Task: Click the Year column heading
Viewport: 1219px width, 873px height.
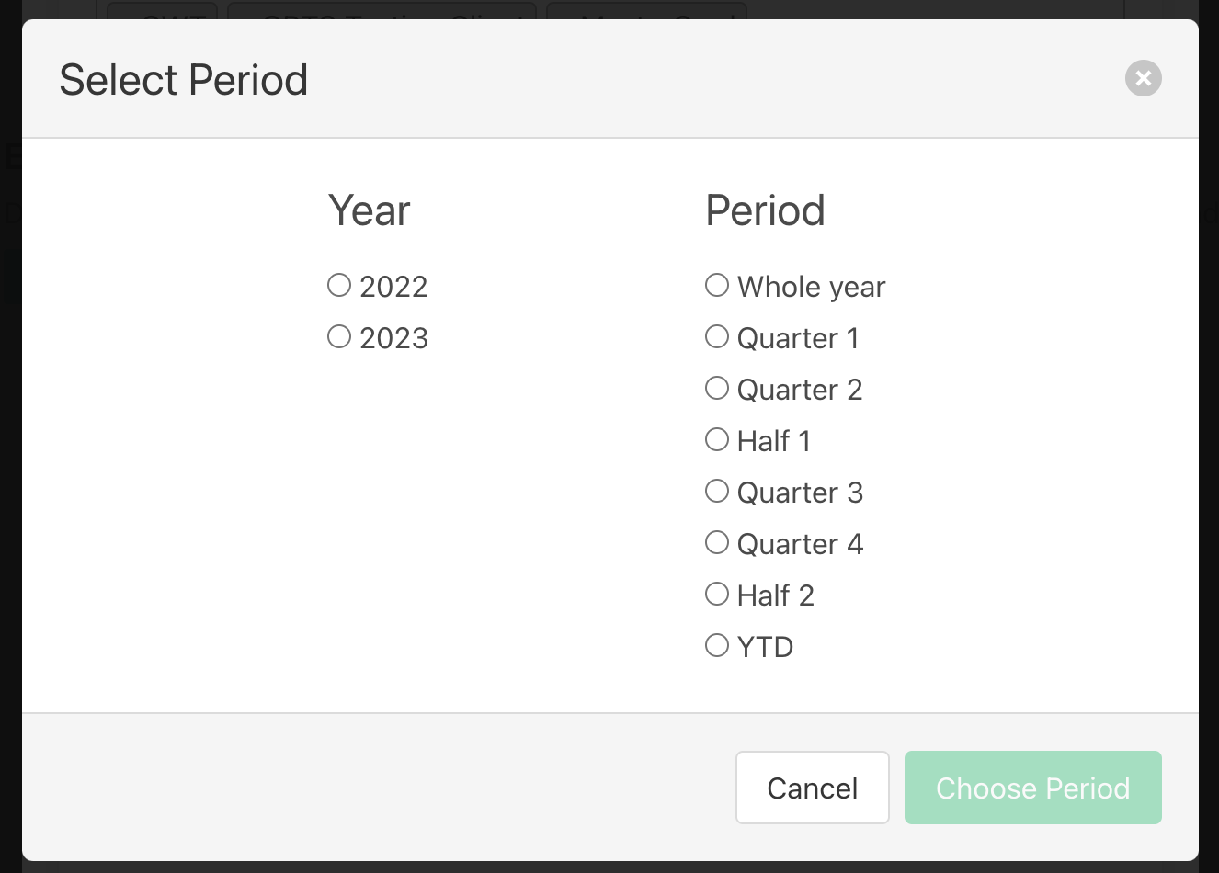Action: pyautogui.click(x=369, y=210)
